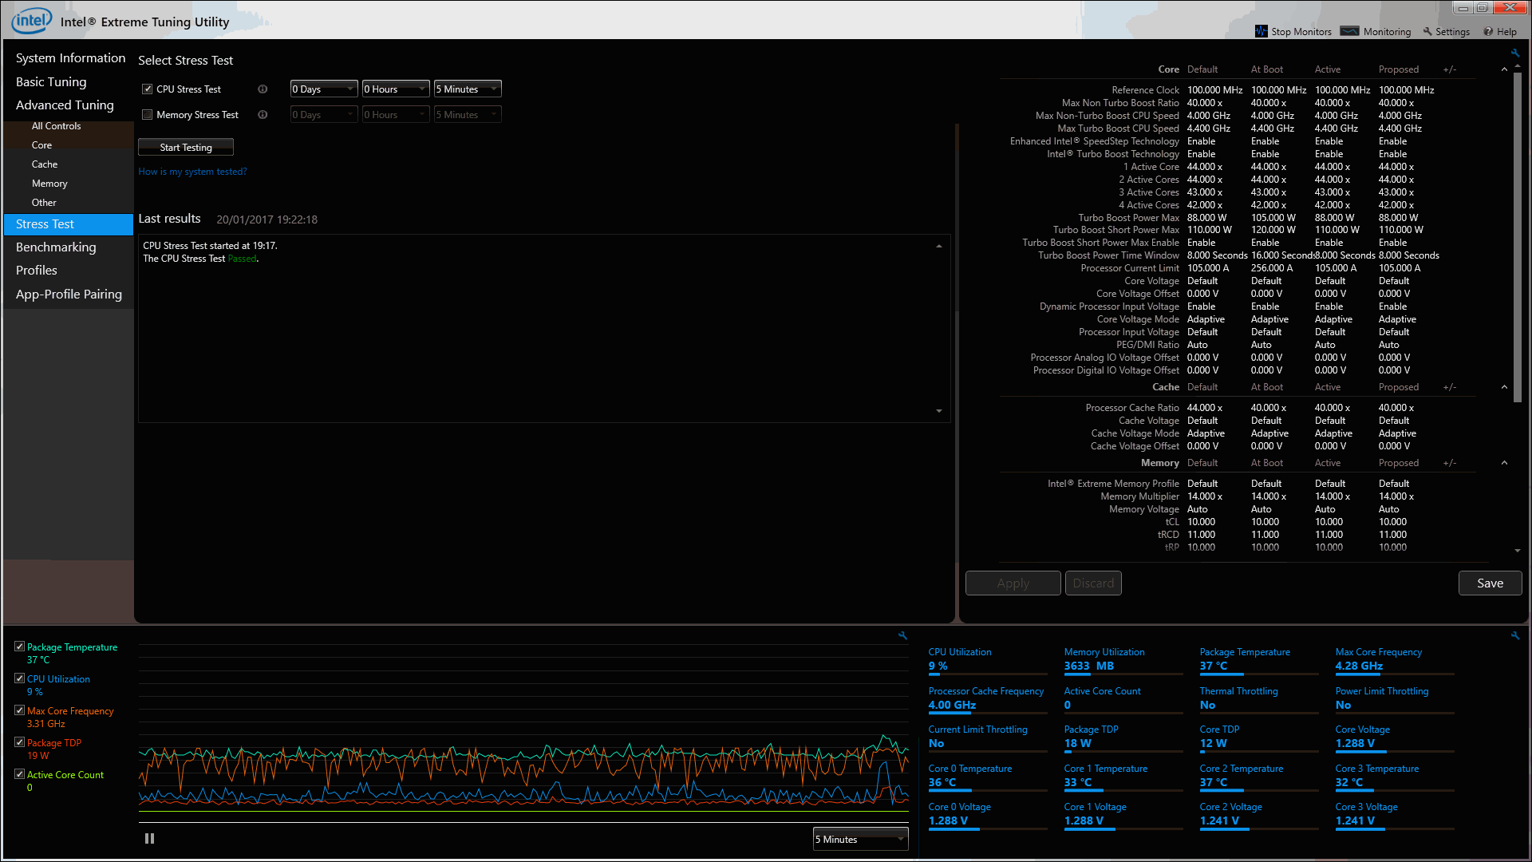Open Memory test Minutes dropdown
Viewport: 1532px width, 862px height.
click(x=468, y=114)
